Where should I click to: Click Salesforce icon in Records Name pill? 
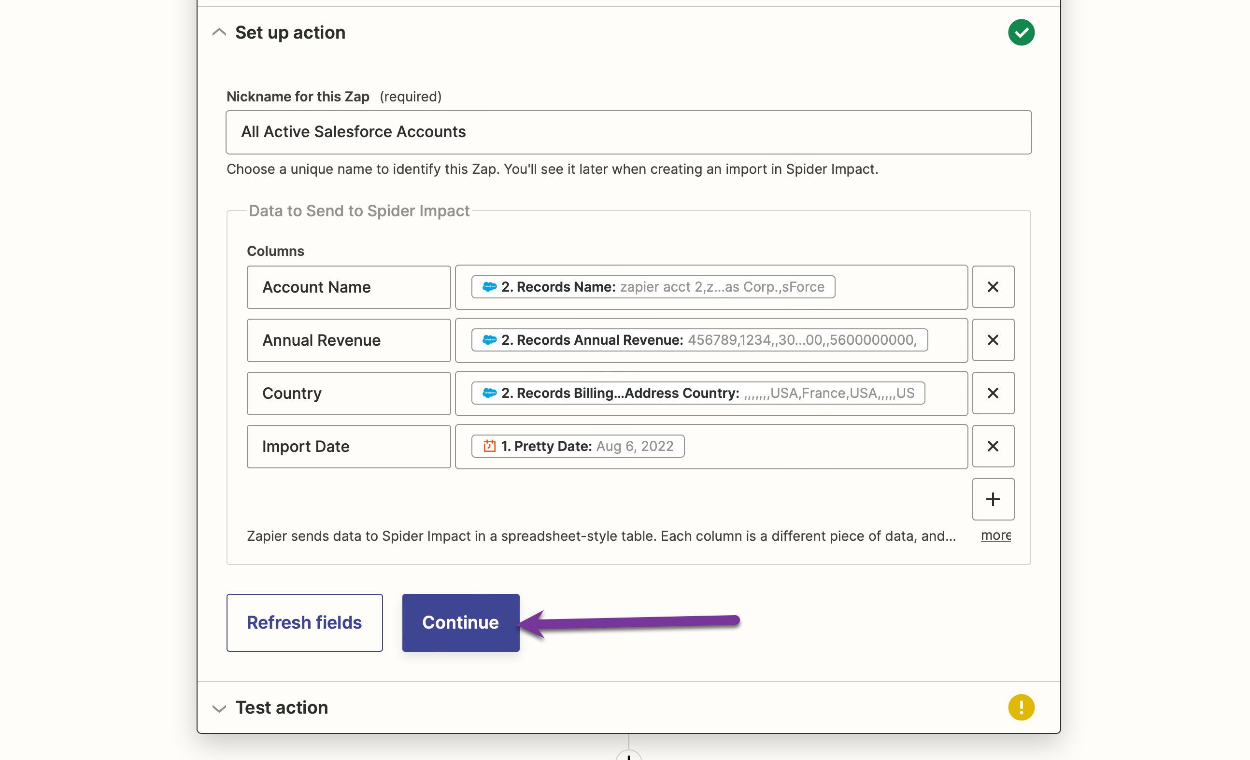coord(489,287)
